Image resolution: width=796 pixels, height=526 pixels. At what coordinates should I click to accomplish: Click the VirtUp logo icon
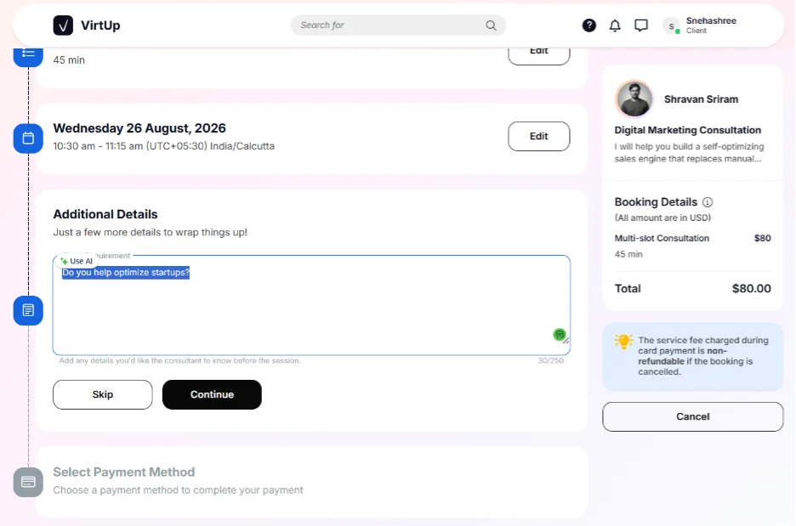tap(63, 25)
